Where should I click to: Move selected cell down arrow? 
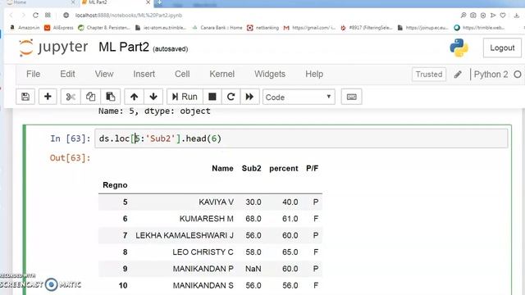coord(153,97)
